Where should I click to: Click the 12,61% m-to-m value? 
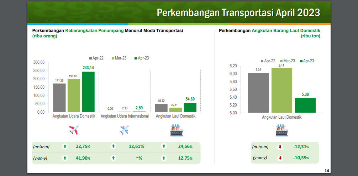[136, 146]
